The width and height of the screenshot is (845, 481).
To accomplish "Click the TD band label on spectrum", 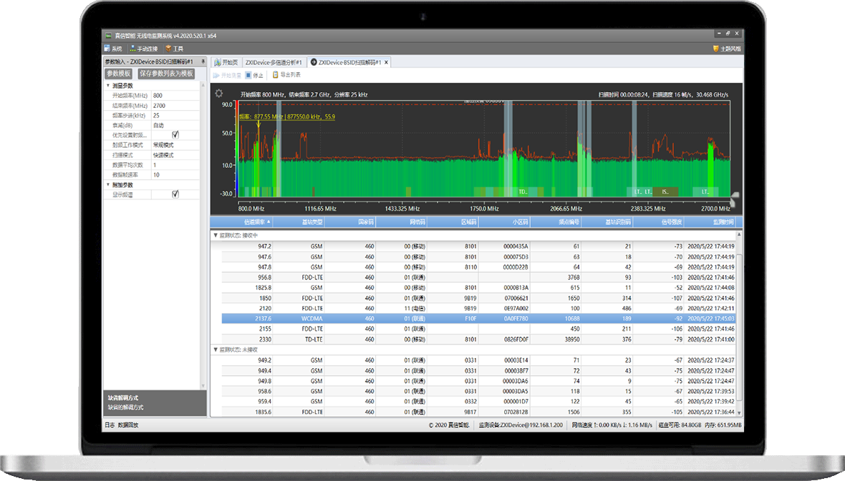I will pyautogui.click(x=522, y=192).
